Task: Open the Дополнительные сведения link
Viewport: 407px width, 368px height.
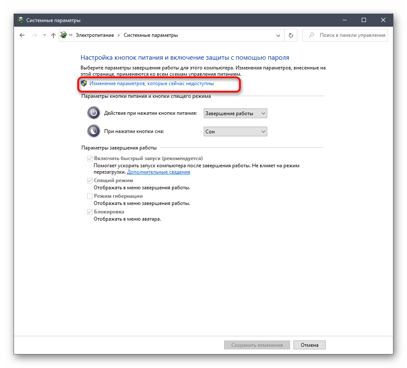Action: tap(158, 172)
